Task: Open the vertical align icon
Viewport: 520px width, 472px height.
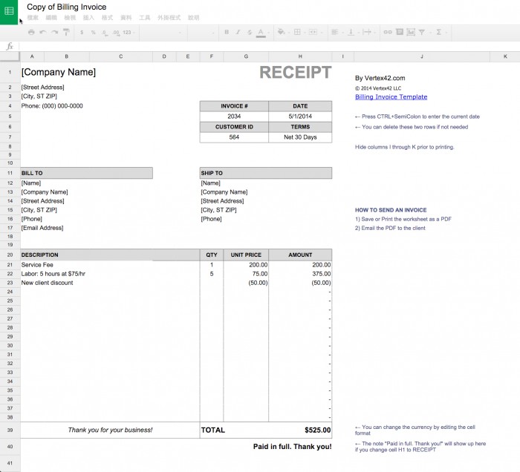Action: tap(351, 32)
